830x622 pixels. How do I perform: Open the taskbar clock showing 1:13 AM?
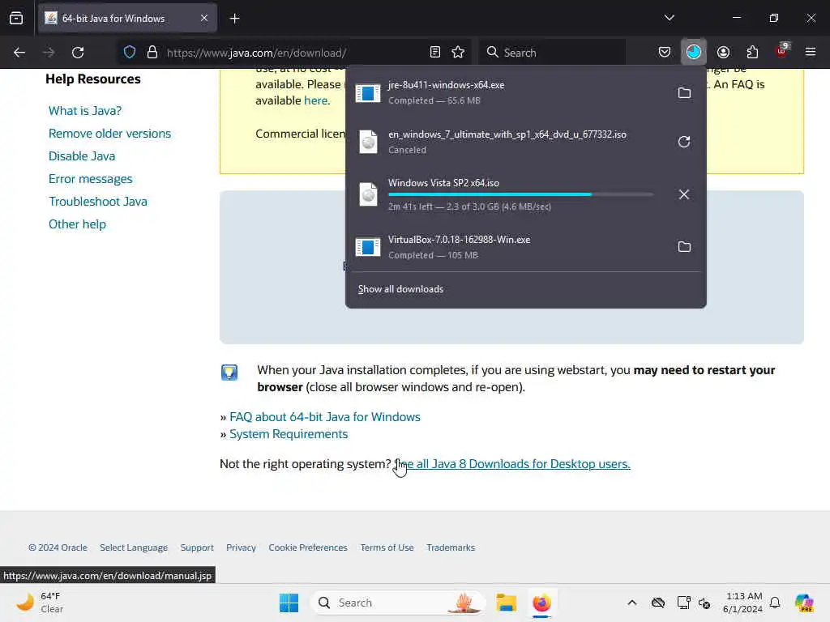[x=744, y=603]
